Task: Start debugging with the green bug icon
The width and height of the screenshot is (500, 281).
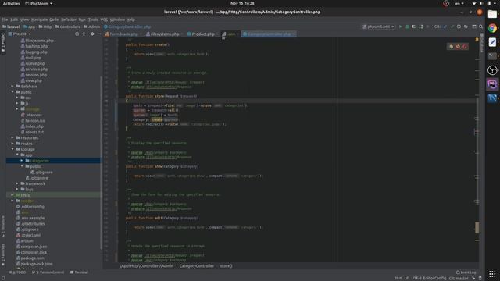Action: [407, 27]
